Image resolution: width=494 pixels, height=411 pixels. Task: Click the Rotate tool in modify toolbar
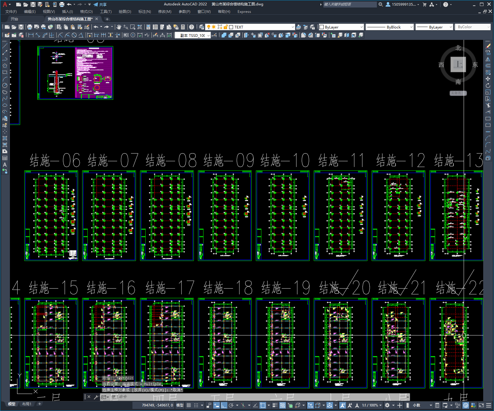[x=488, y=85]
